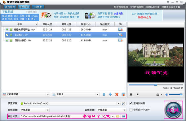The height and width of the screenshot is (121, 186).
Task: Uncheck the 《在劫难逃》.f4v checkbox
Action: coord(7,40)
